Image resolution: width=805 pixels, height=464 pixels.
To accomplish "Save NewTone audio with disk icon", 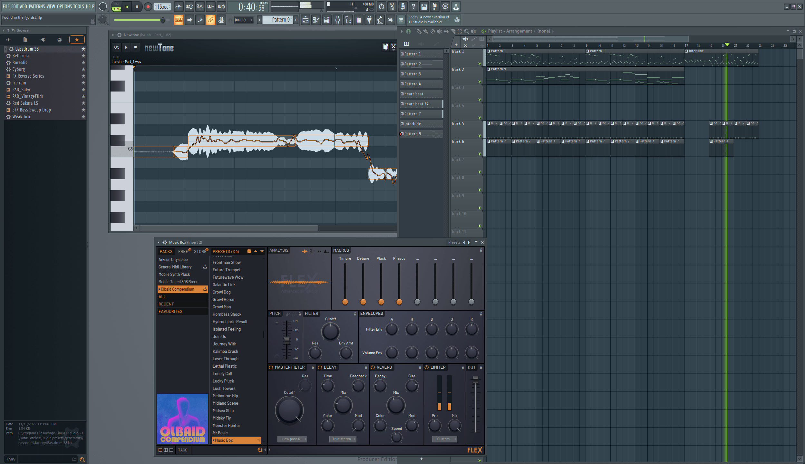I will pyautogui.click(x=385, y=47).
